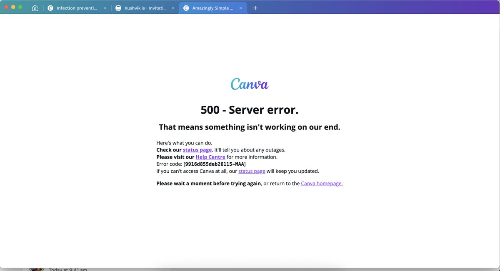Click the Canva icon on Amazingly Simple tab

186,8
